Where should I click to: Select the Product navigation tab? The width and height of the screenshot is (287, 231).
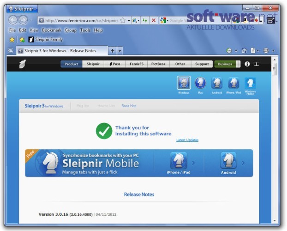71,64
